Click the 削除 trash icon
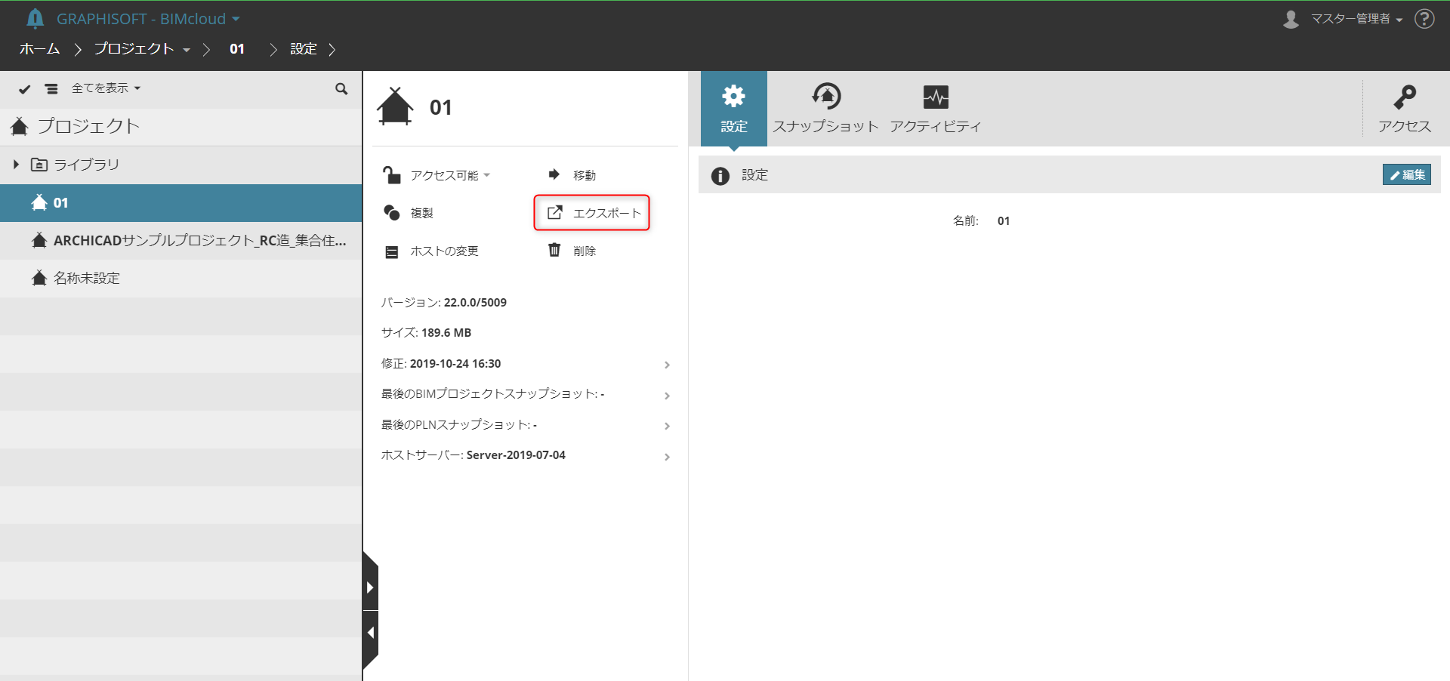Image resolution: width=1450 pixels, height=681 pixels. [554, 250]
